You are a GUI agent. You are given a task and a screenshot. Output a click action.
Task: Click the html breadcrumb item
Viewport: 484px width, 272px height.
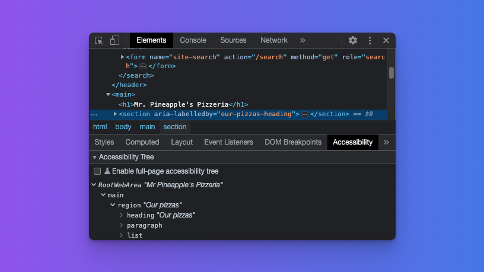click(x=100, y=127)
